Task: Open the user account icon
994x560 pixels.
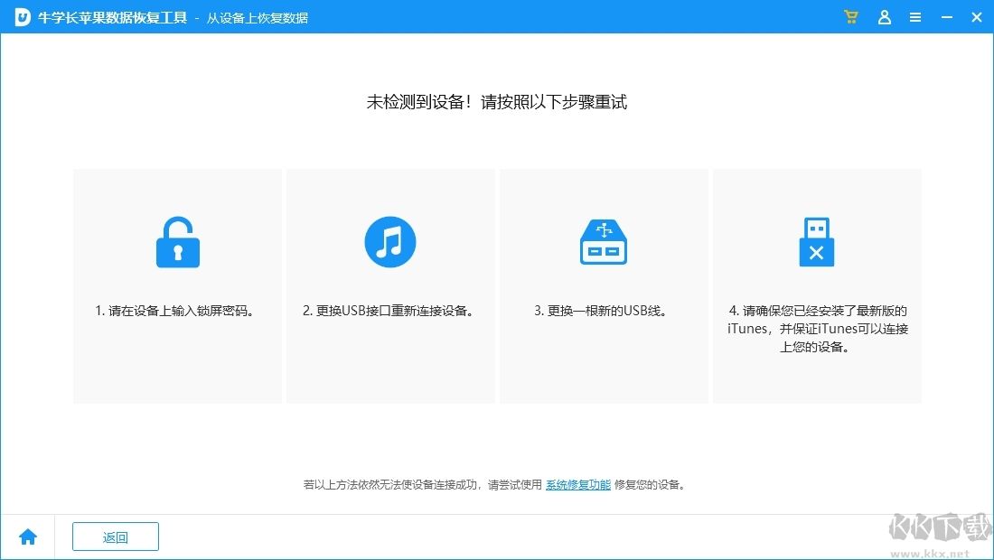Action: [x=885, y=16]
